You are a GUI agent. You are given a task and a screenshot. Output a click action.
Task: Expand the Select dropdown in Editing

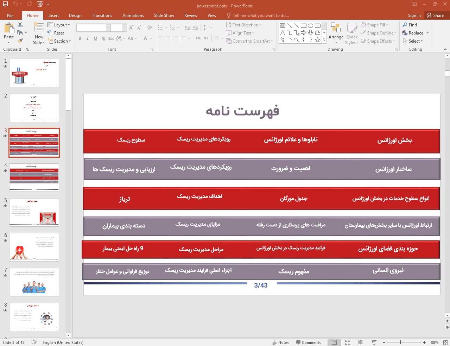coord(413,41)
